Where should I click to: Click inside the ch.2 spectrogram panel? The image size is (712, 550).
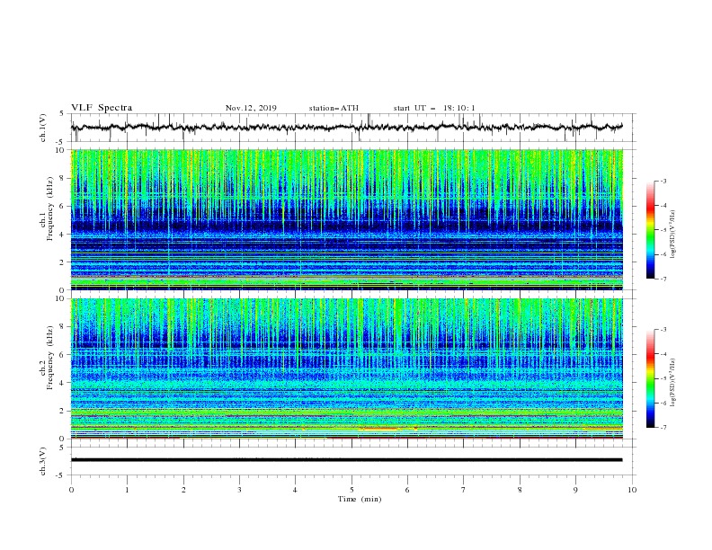point(347,368)
